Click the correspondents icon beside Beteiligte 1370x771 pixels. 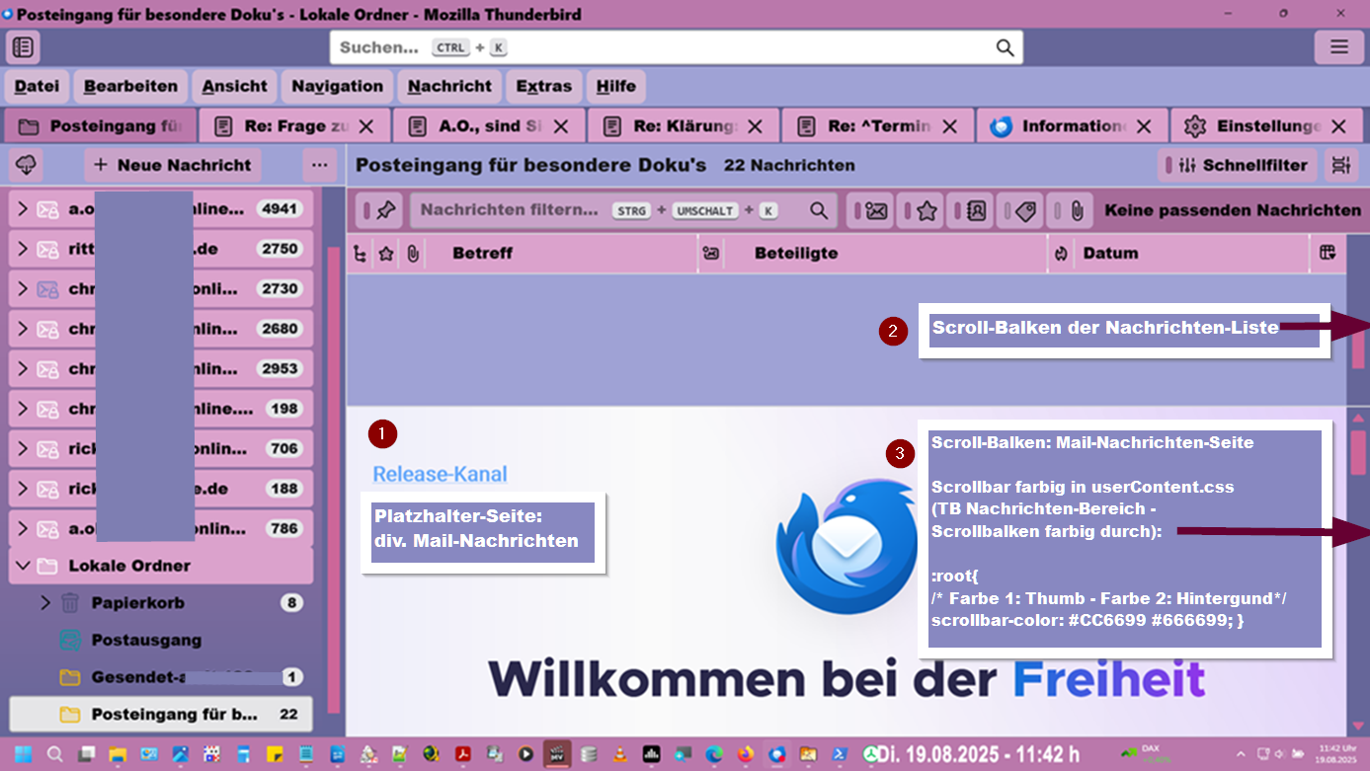tap(711, 254)
